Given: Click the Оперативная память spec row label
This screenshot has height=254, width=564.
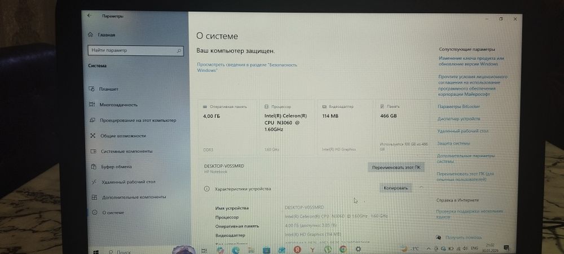Looking at the screenshot, I should tap(237, 226).
